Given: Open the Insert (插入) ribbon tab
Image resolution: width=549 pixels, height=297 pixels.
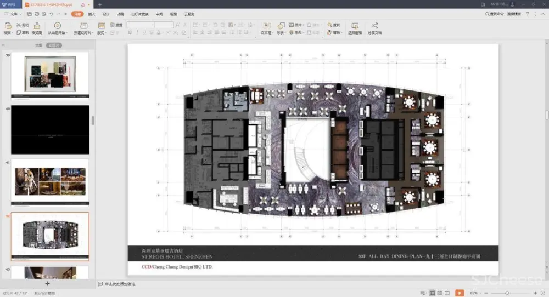Looking at the screenshot, I should coord(92,14).
